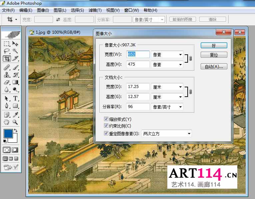Select the Healing Brush tool
Image resolution: width=255 pixels, height=199 pixels.
[x=7, y=67]
